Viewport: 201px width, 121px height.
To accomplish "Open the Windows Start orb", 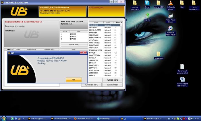I will click(4, 118).
